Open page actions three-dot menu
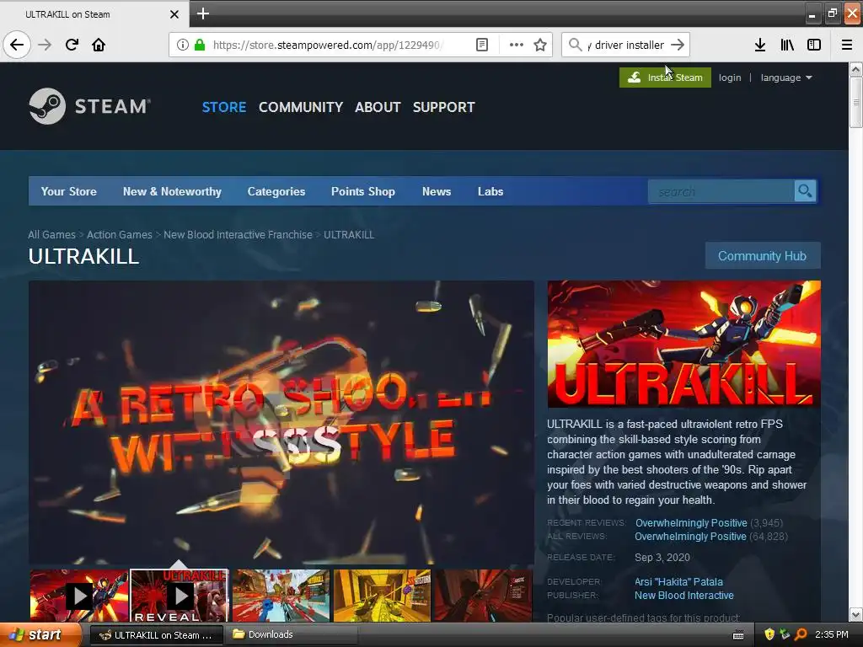863x647 pixels. point(517,45)
